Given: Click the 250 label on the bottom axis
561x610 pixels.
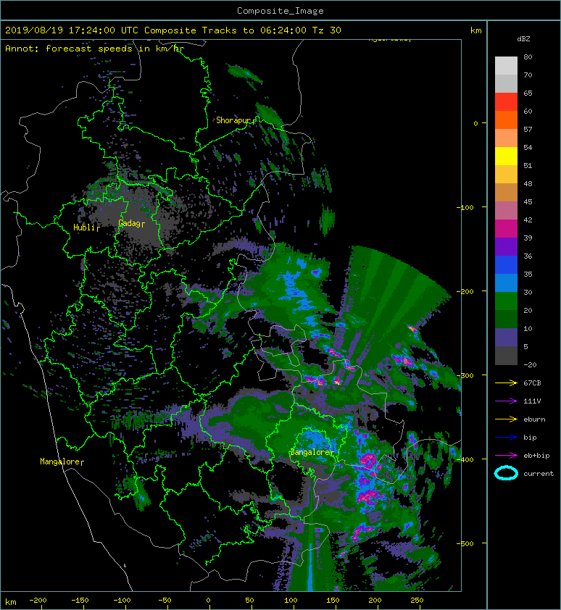Looking at the screenshot, I should (417, 601).
